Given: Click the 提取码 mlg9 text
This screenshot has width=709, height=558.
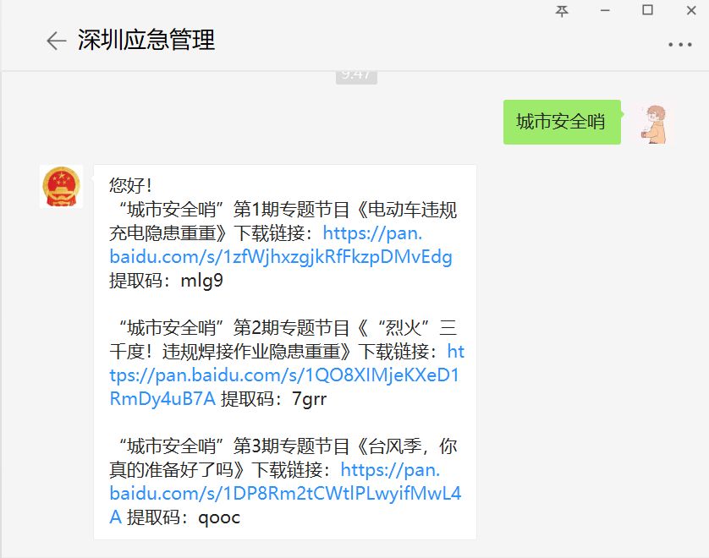Looking at the screenshot, I should [x=166, y=281].
